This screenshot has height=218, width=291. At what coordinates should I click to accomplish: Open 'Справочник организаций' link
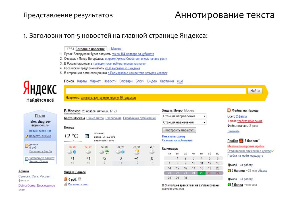(140, 118)
